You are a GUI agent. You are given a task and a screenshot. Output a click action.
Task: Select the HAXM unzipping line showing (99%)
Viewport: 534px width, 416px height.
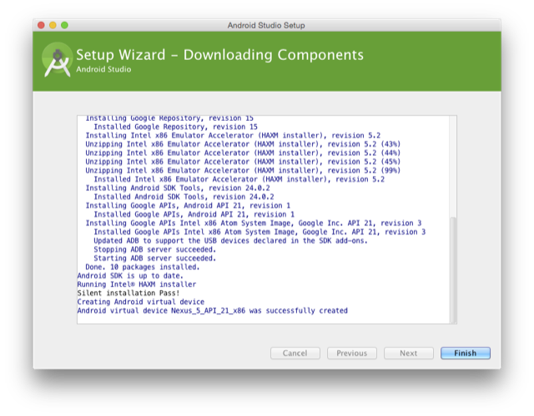243,170
